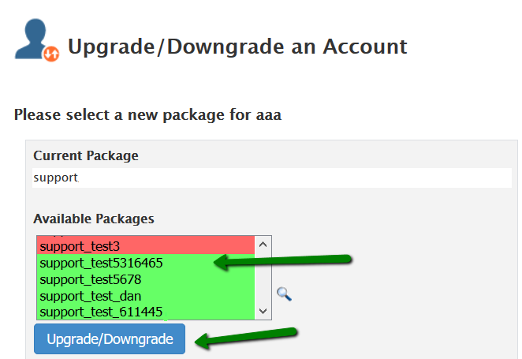Open package details with magnifier icon
The image size is (522, 359).
click(x=284, y=294)
